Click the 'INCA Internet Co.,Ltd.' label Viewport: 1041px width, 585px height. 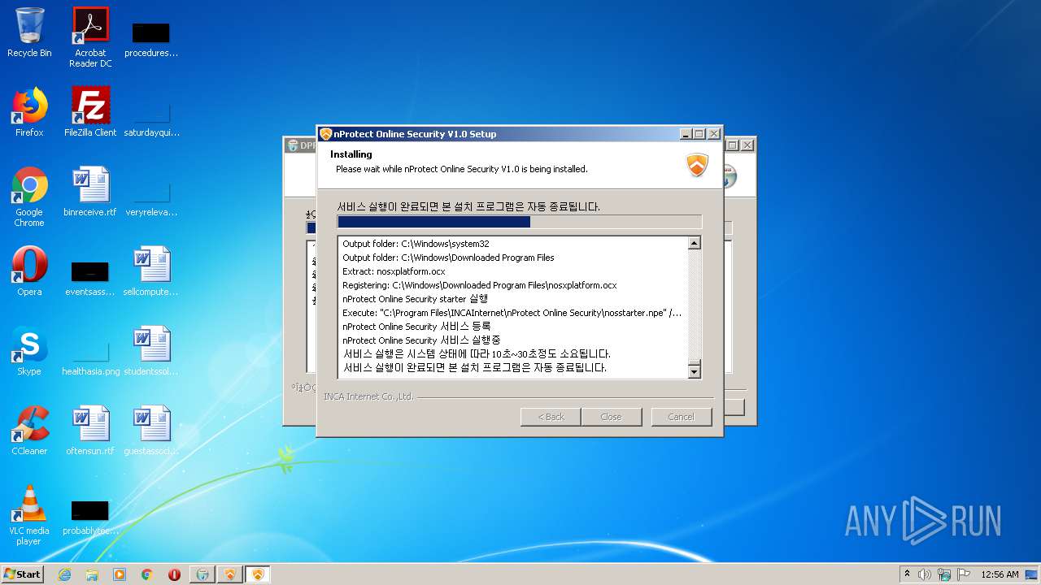(368, 396)
